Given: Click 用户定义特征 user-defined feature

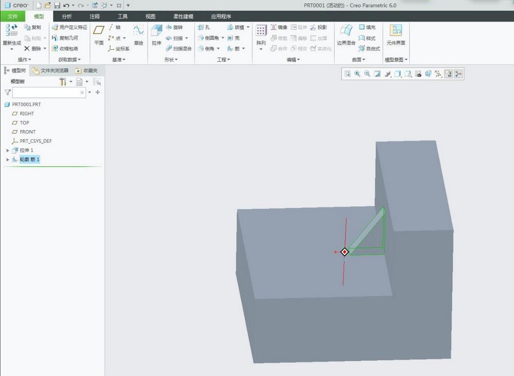Looking at the screenshot, I should pos(69,27).
